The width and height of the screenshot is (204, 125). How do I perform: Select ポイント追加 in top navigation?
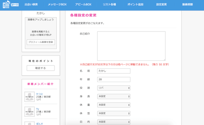coord(135,4)
